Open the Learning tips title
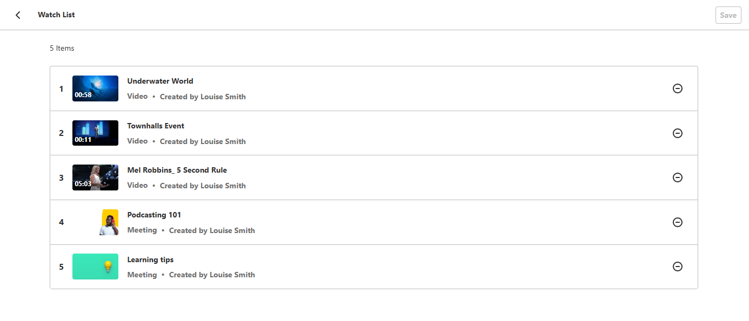The image size is (749, 321). pos(150,259)
